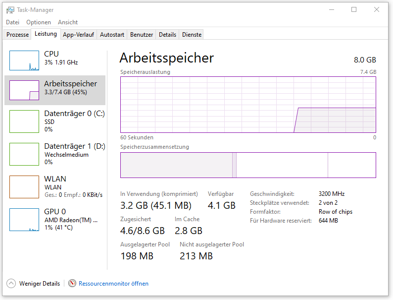This screenshot has height=300, width=393.
Task: Open the Ressourcenmonitor öffnen link
Action: pyautogui.click(x=113, y=284)
